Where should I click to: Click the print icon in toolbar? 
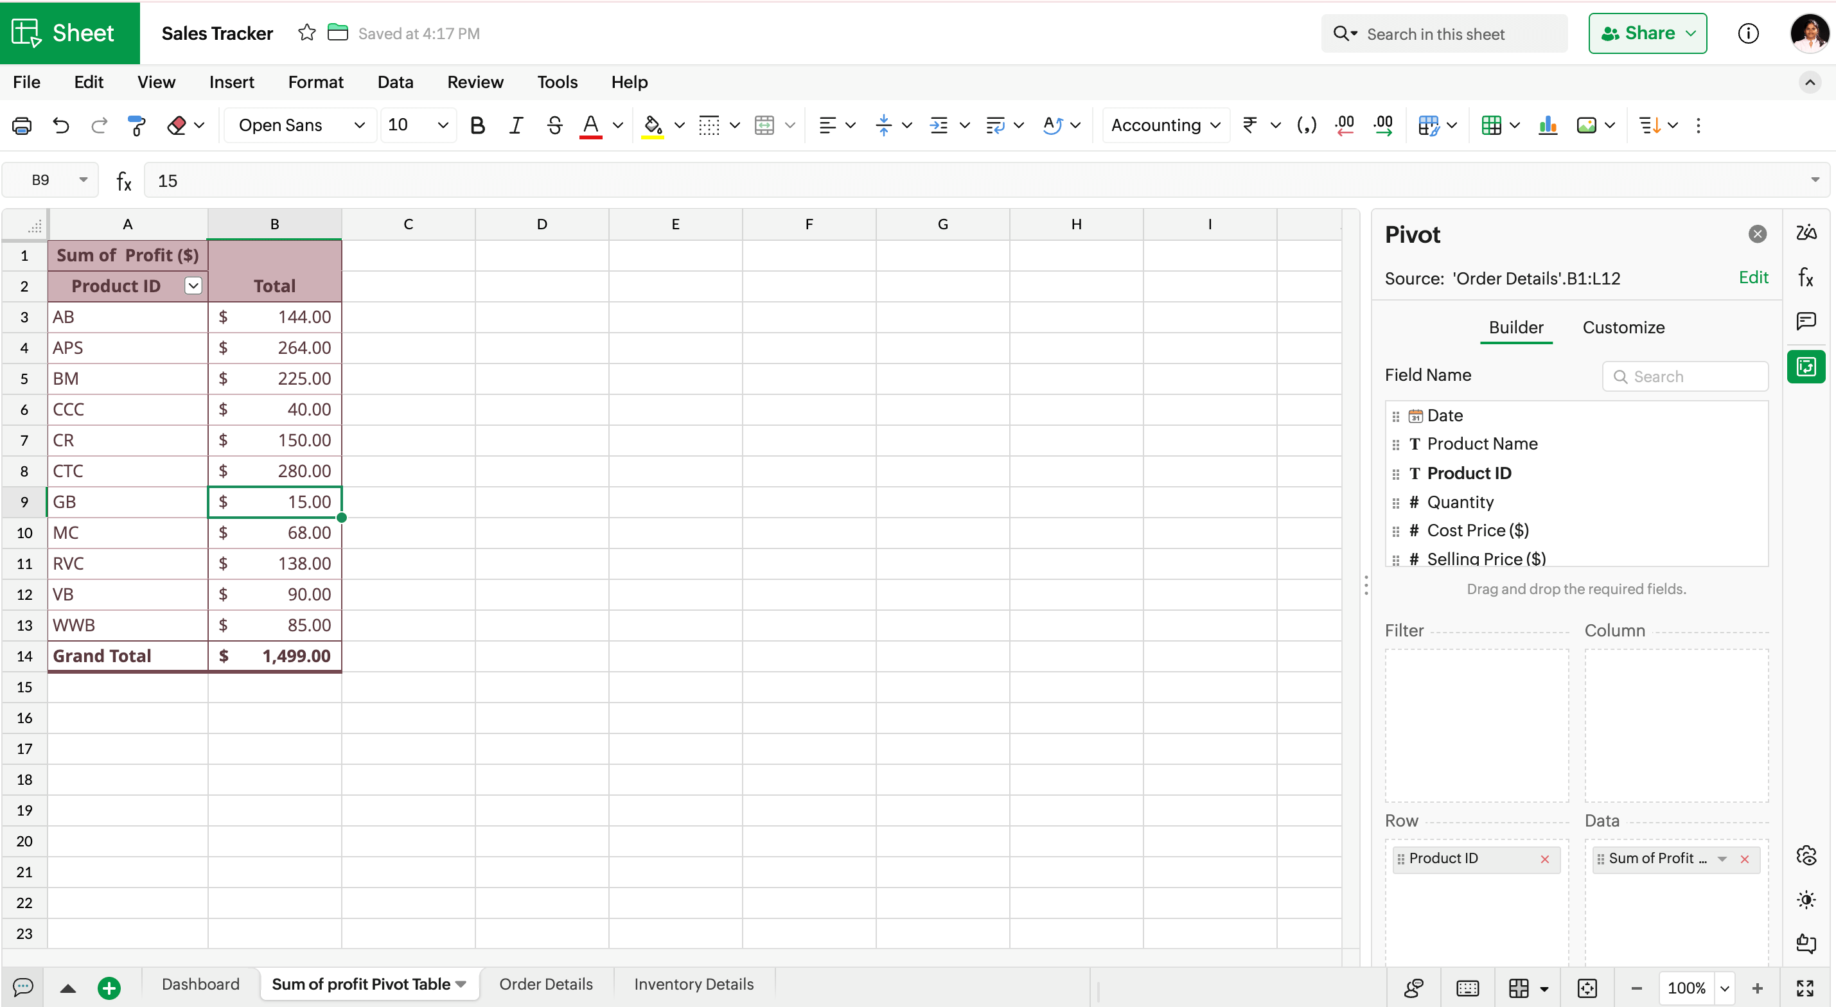21,125
